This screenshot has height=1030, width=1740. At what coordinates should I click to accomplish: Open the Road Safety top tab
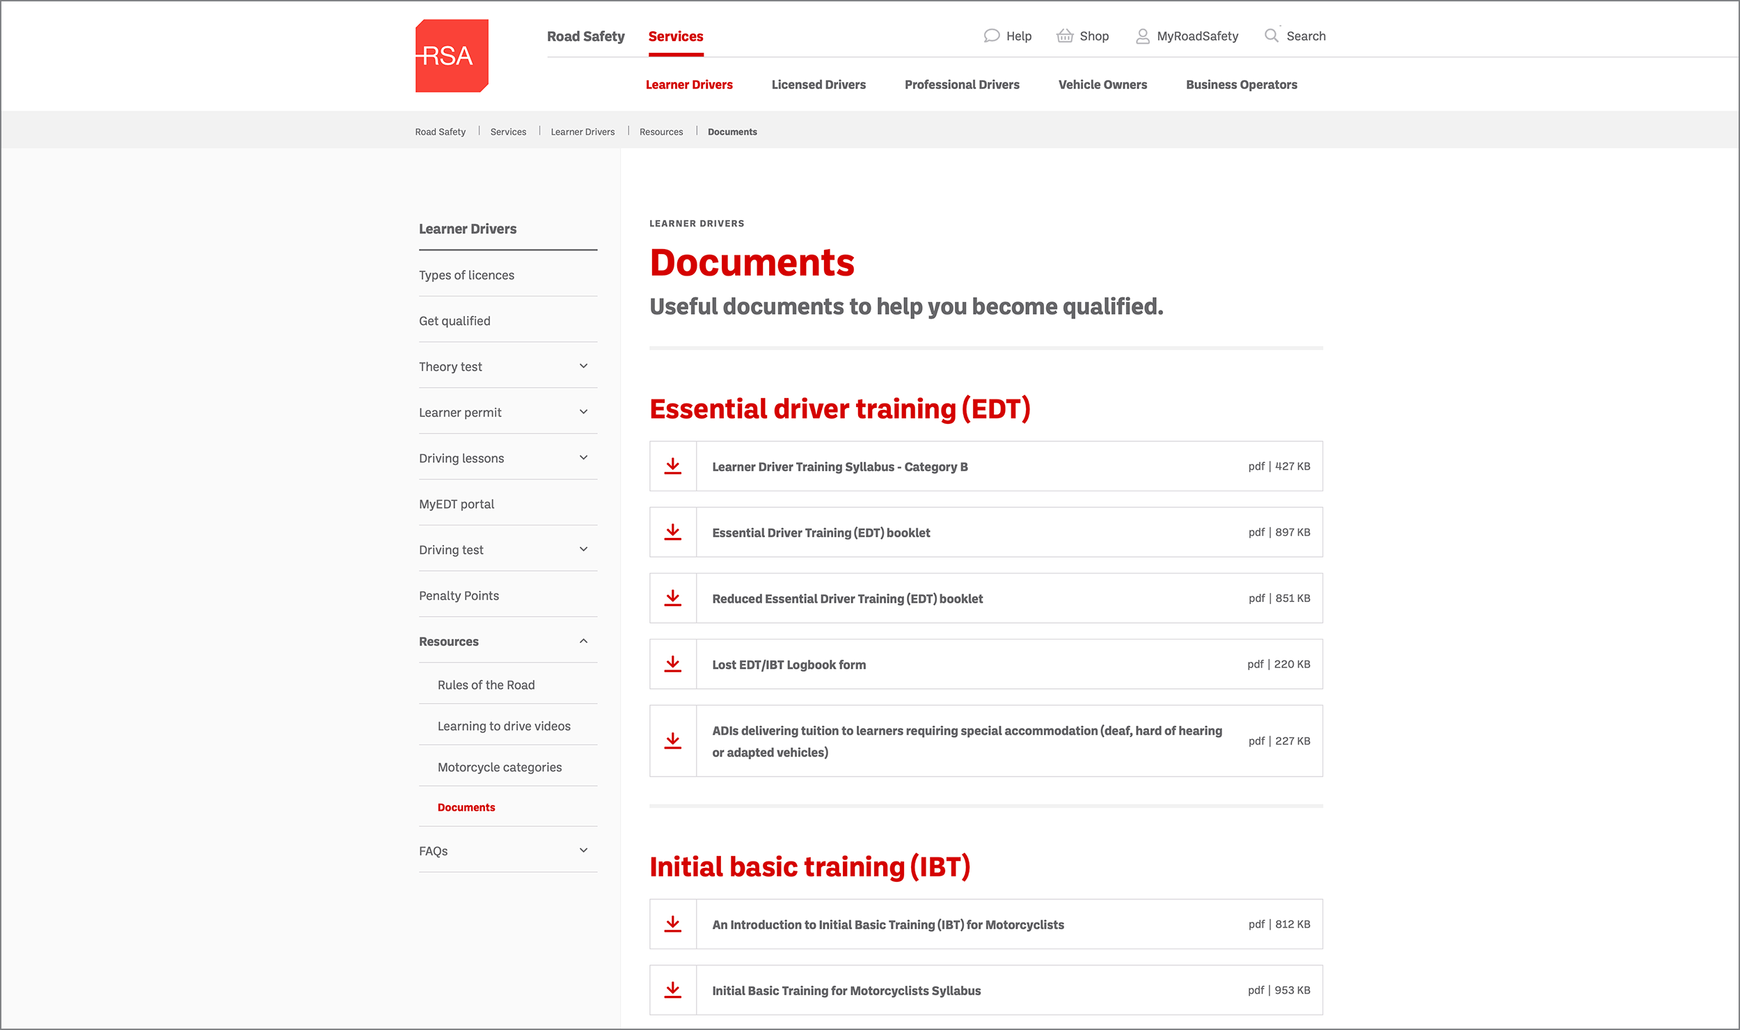point(585,36)
